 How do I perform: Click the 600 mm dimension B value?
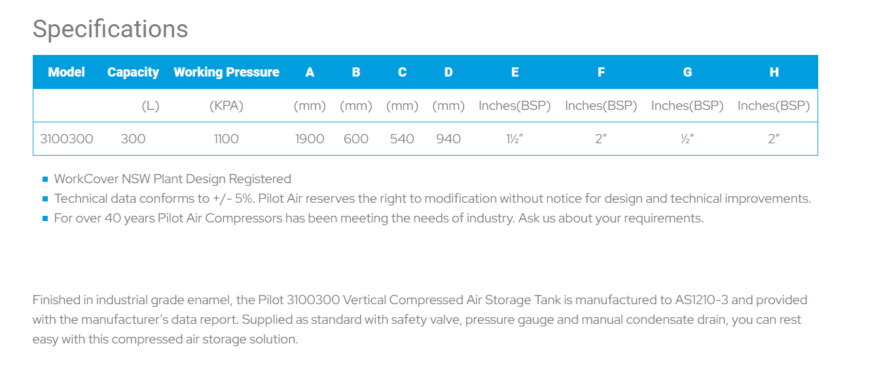(x=356, y=139)
